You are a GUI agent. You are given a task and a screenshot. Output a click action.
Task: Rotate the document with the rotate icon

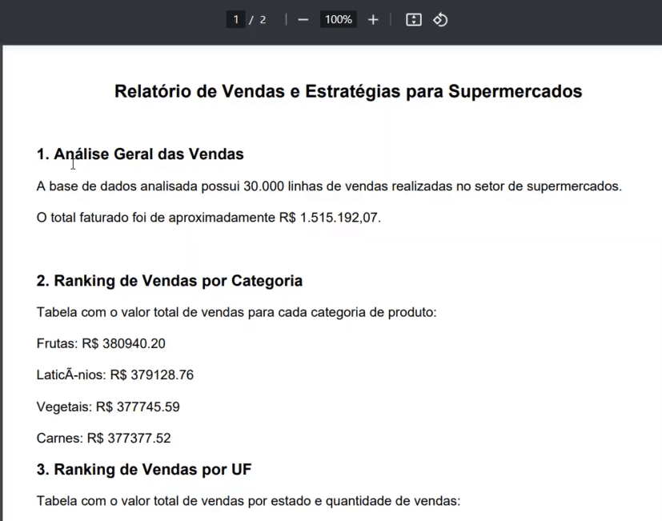point(440,20)
